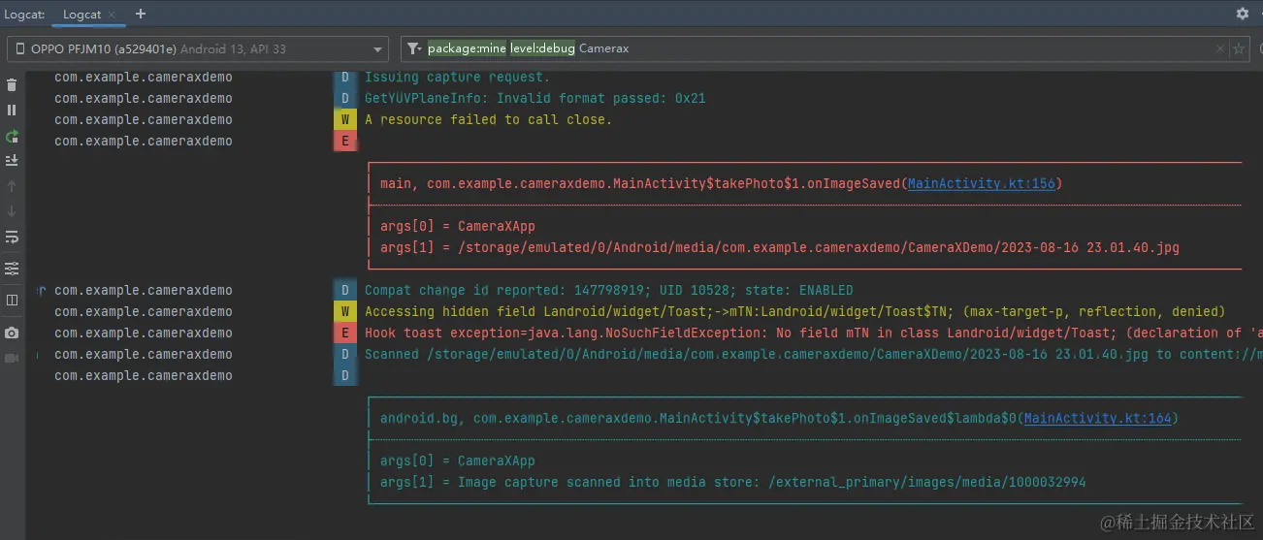
Task: Pause the logcat output
Action: (12, 111)
